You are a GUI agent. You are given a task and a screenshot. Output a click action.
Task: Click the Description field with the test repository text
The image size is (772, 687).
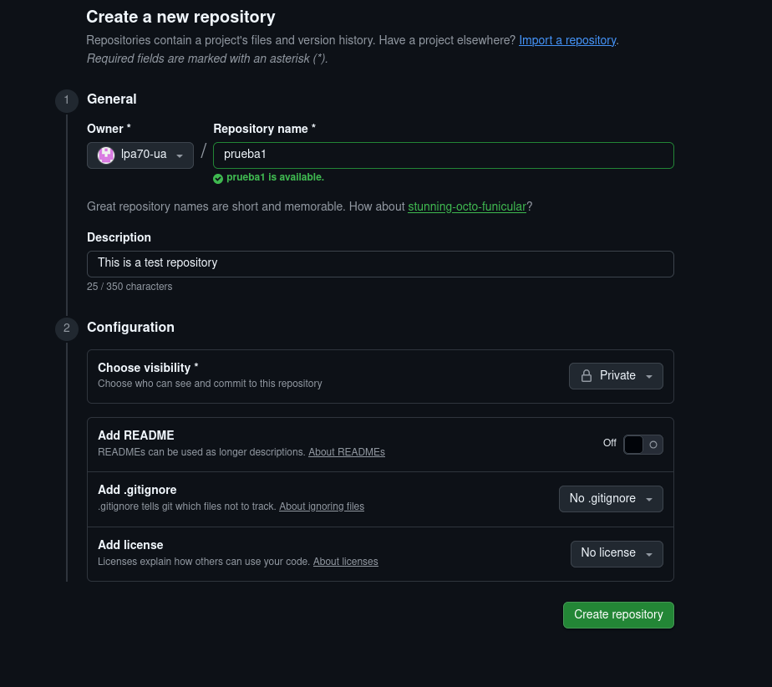pos(380,263)
